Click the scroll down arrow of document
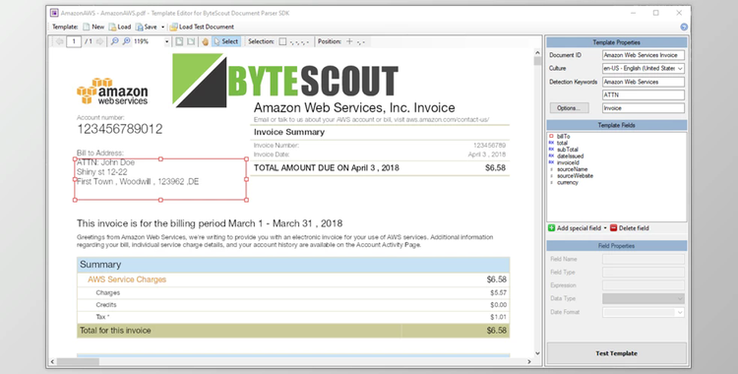The height and width of the screenshot is (374, 738). point(537,353)
